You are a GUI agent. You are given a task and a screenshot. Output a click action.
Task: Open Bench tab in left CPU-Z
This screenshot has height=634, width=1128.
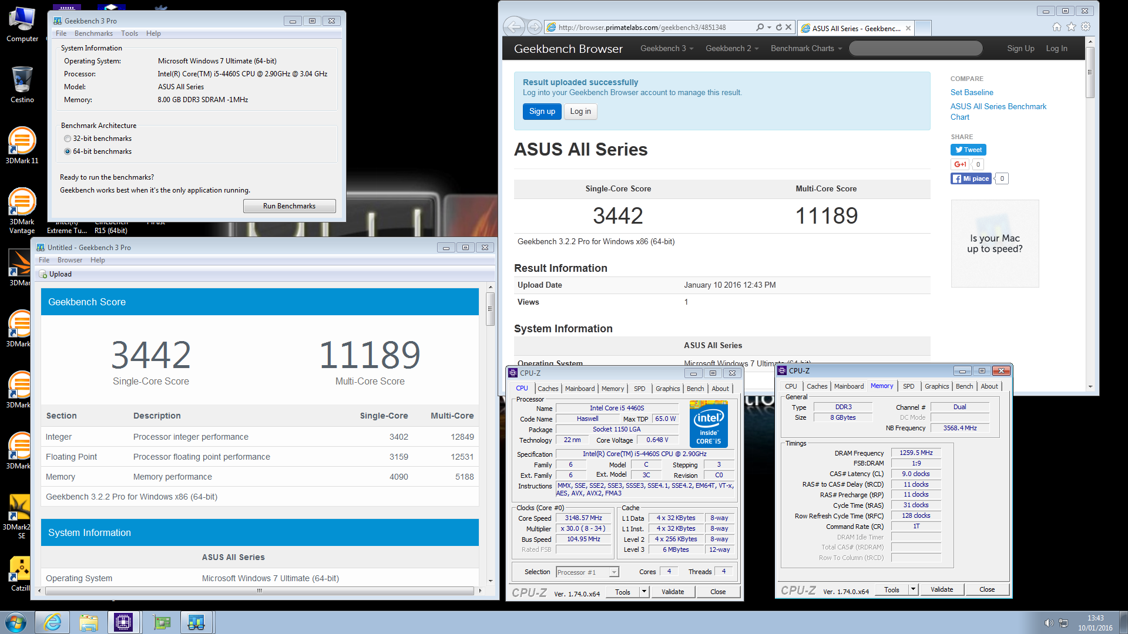tap(695, 389)
